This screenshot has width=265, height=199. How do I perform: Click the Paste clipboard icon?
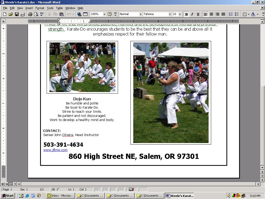coord(61,14)
